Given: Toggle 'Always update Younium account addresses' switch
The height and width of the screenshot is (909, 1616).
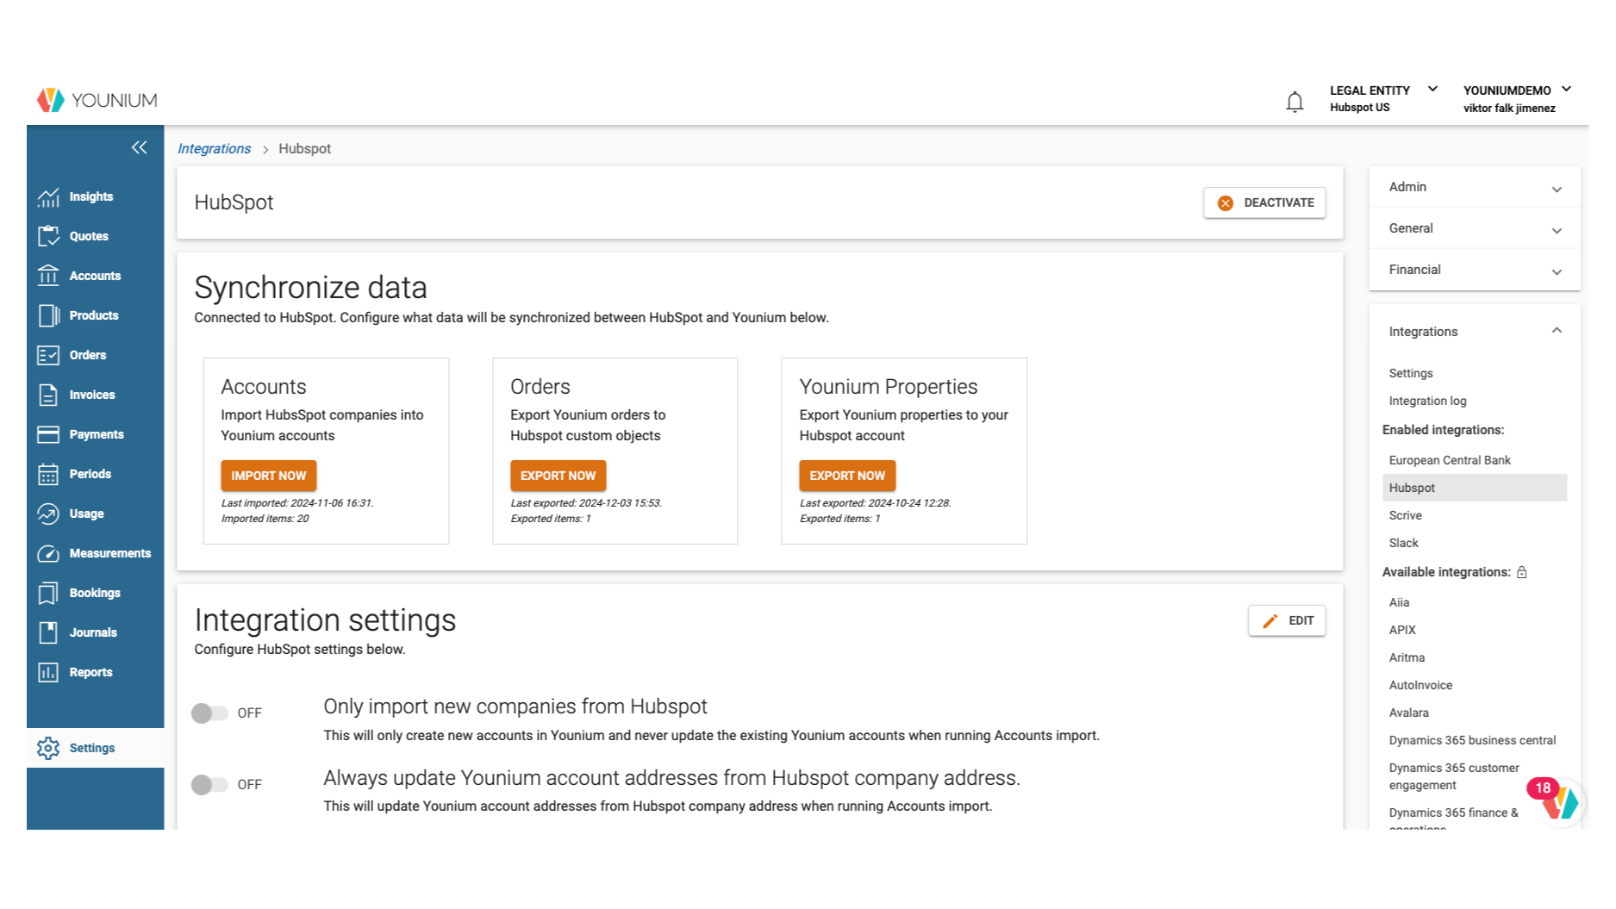Looking at the screenshot, I should 209,784.
